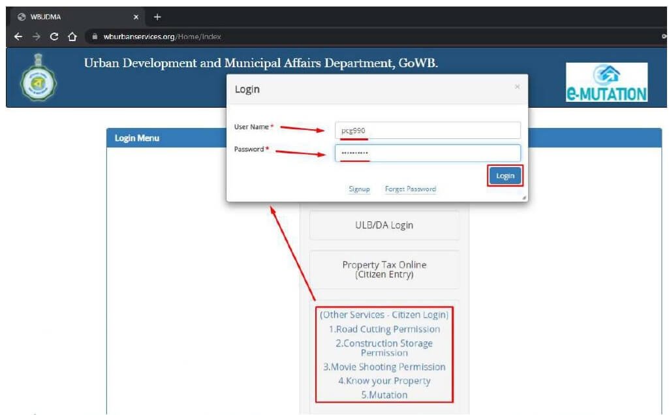Open Other Services - Citizen Login
This screenshot has height=415, width=669.
click(x=384, y=315)
